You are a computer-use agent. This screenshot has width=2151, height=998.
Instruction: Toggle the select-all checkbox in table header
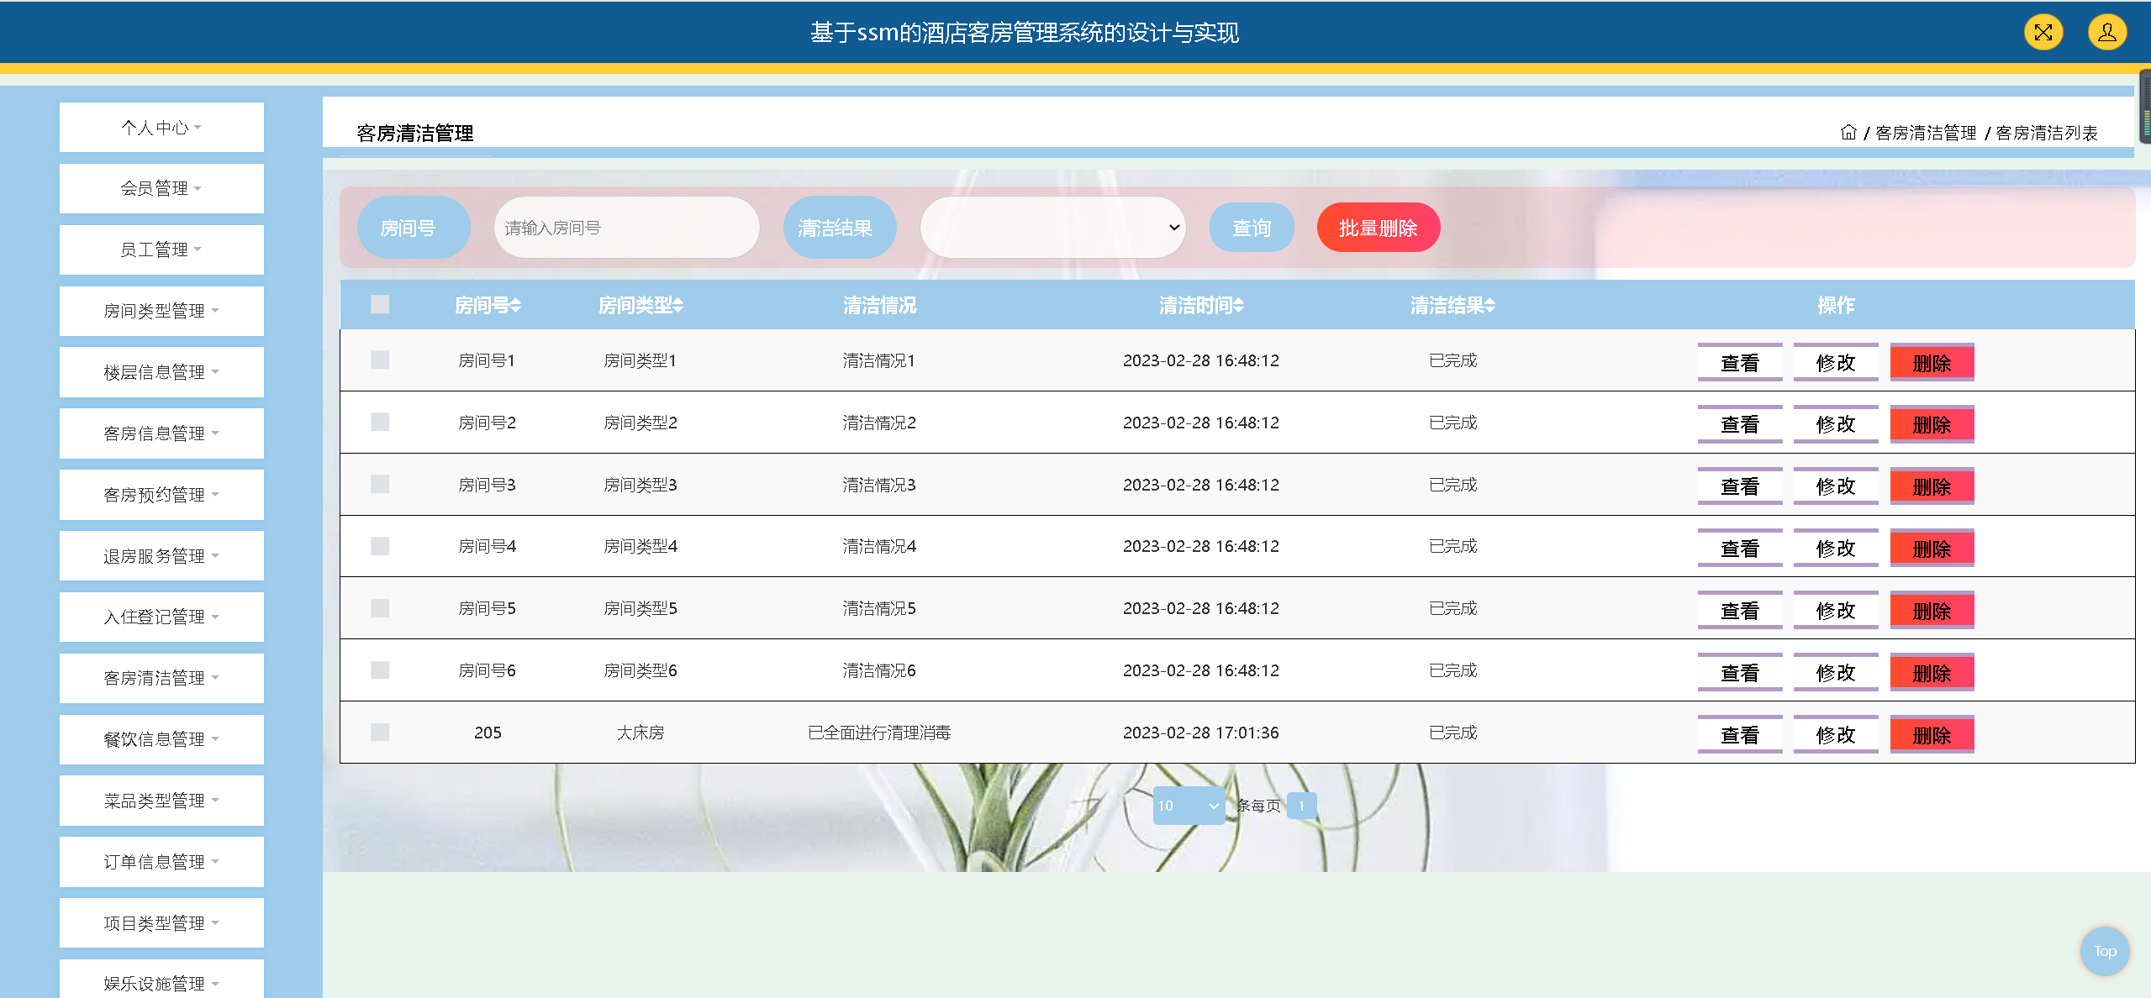click(380, 305)
